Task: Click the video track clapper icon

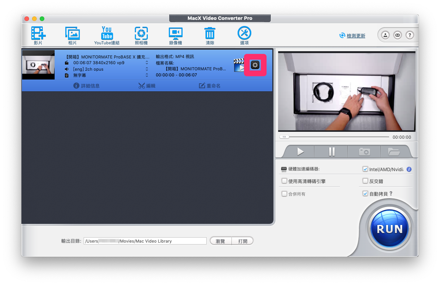Action: tap(66, 63)
